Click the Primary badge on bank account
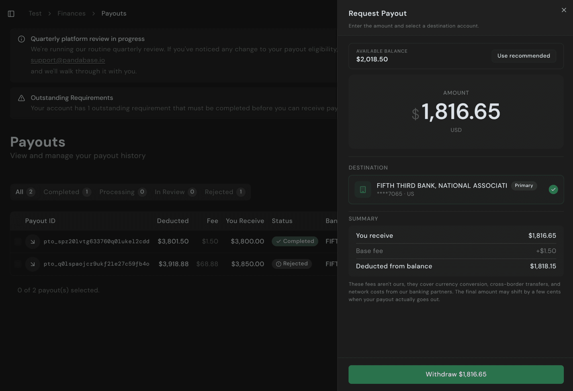Viewport: 573px width, 391px height. pos(524,185)
